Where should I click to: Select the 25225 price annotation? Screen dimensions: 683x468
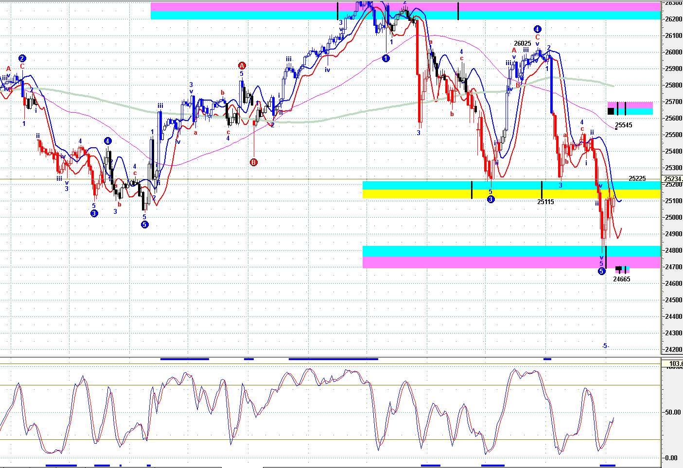[637, 178]
